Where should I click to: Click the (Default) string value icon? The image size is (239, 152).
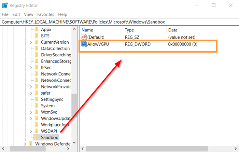tap(84, 37)
